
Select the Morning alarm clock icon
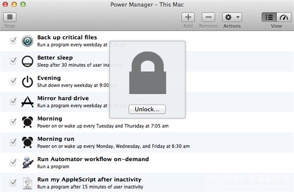pyautogui.click(x=27, y=122)
